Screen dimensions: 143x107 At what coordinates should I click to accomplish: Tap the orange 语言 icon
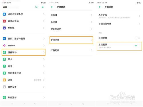4,80
